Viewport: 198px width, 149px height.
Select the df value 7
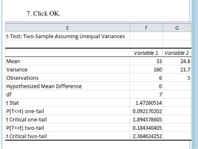click(146, 95)
